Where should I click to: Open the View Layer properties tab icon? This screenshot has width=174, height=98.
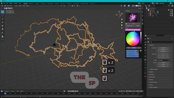coord(145,48)
